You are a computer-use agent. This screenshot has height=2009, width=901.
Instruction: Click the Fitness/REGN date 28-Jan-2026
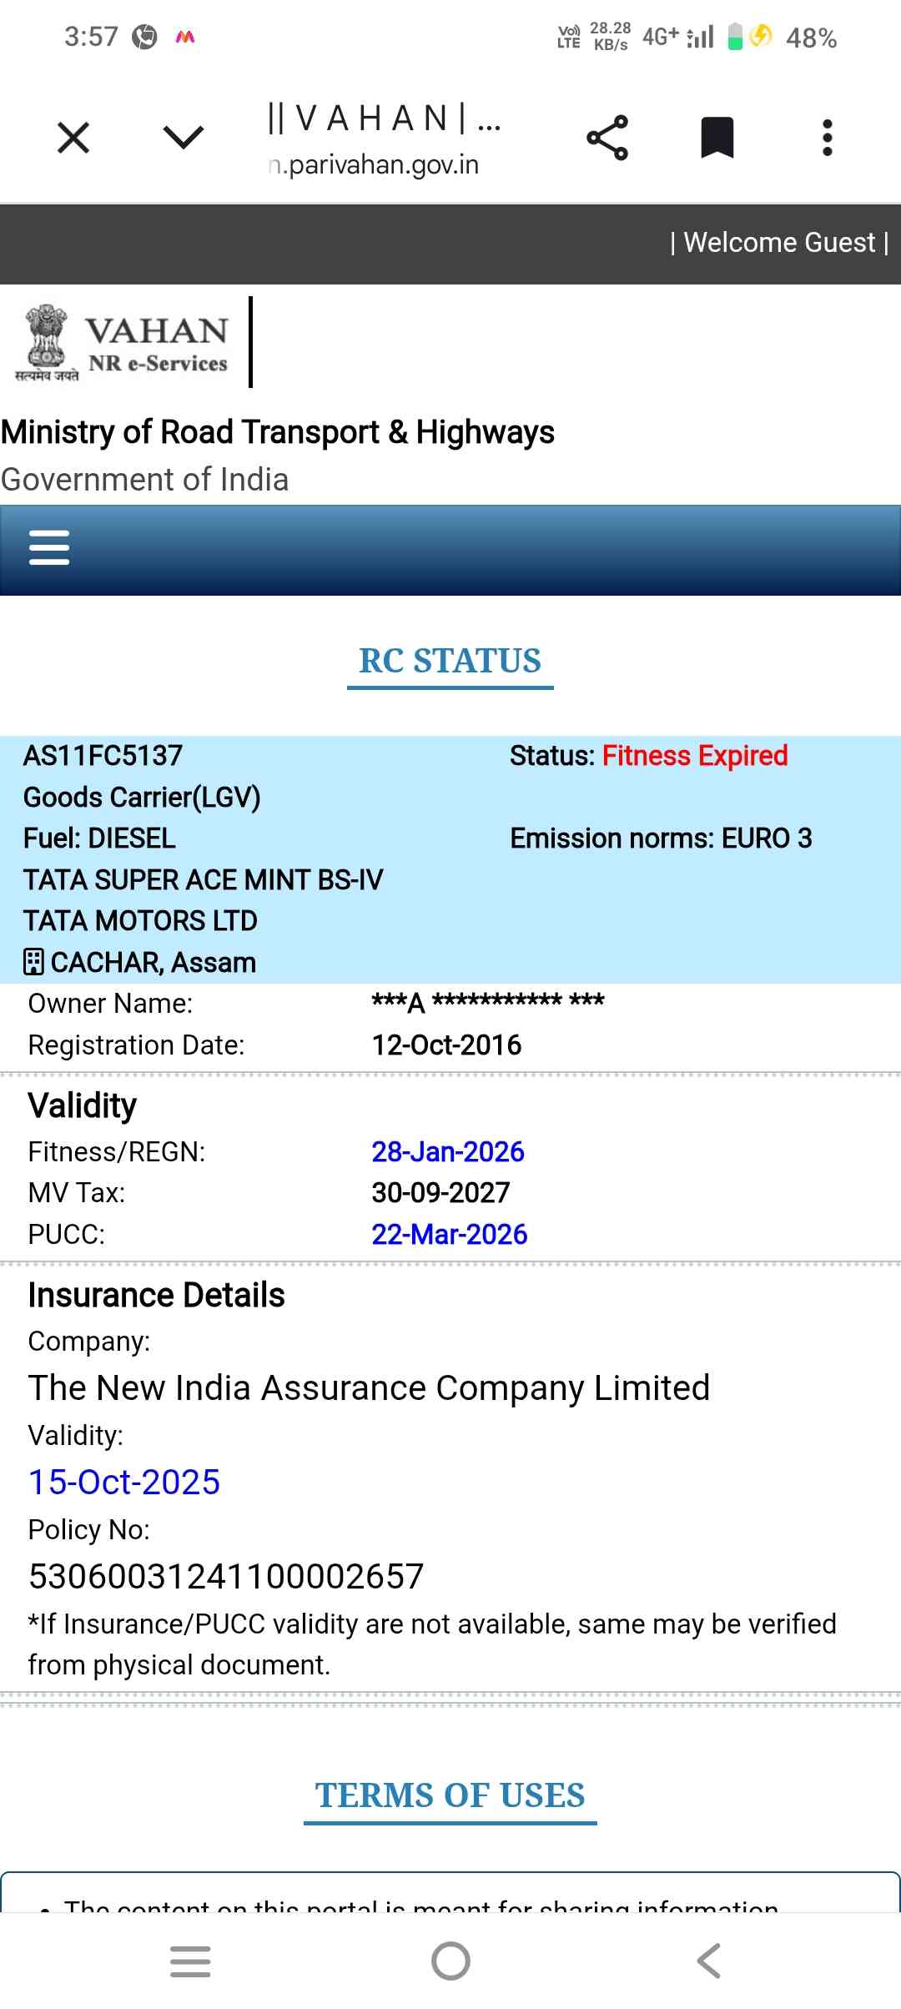pos(448,1151)
